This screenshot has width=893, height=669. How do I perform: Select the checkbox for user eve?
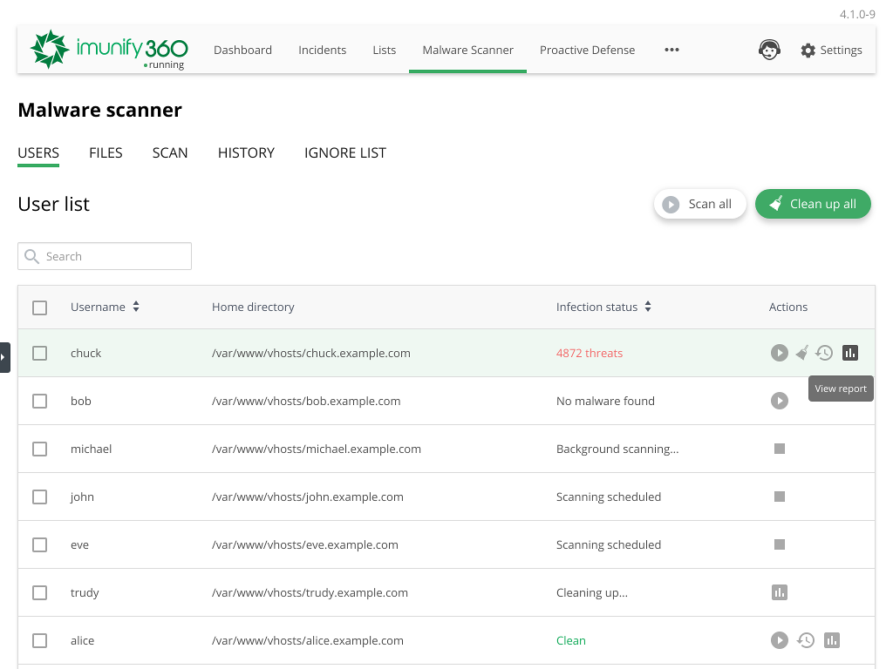coord(39,544)
